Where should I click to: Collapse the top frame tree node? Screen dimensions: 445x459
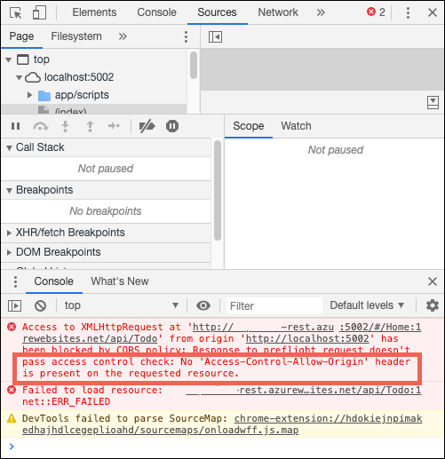(9, 59)
